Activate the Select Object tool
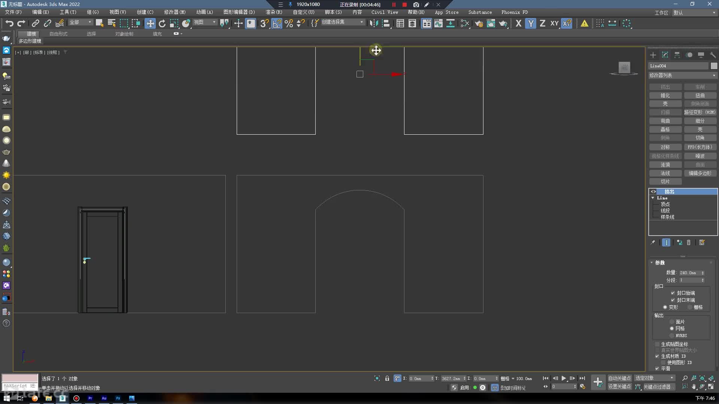This screenshot has width=719, height=404. 99,23
